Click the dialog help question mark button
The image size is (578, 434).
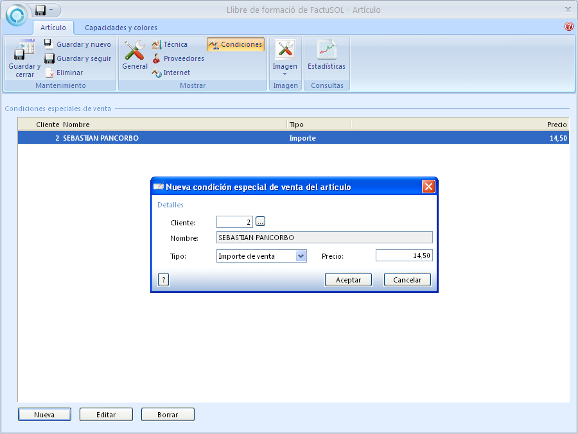click(163, 279)
